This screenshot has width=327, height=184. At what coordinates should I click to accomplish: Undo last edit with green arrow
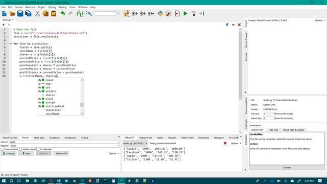coord(62,14)
